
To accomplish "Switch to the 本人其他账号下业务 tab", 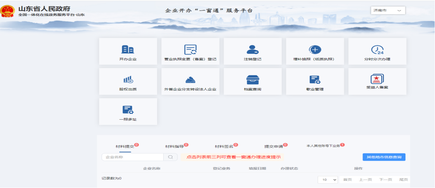I will pos(323,146).
